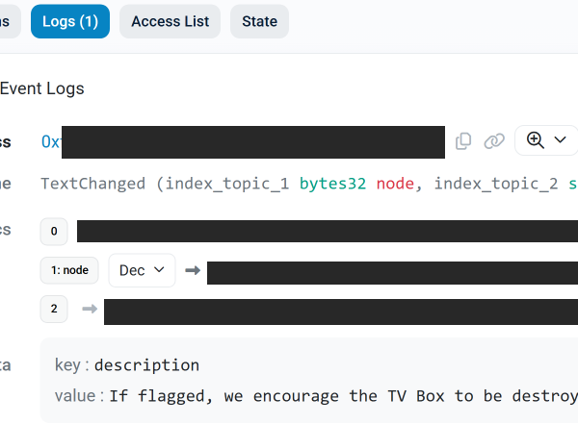Click the topic 2 index badge
The height and width of the screenshot is (424, 578).
[54, 309]
